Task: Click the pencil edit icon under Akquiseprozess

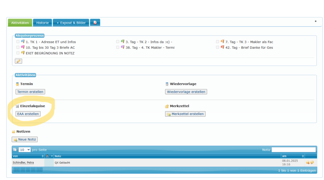Action: pos(18,61)
